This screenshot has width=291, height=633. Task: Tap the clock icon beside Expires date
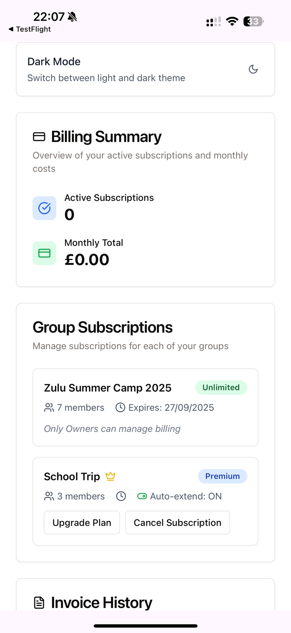(120, 407)
